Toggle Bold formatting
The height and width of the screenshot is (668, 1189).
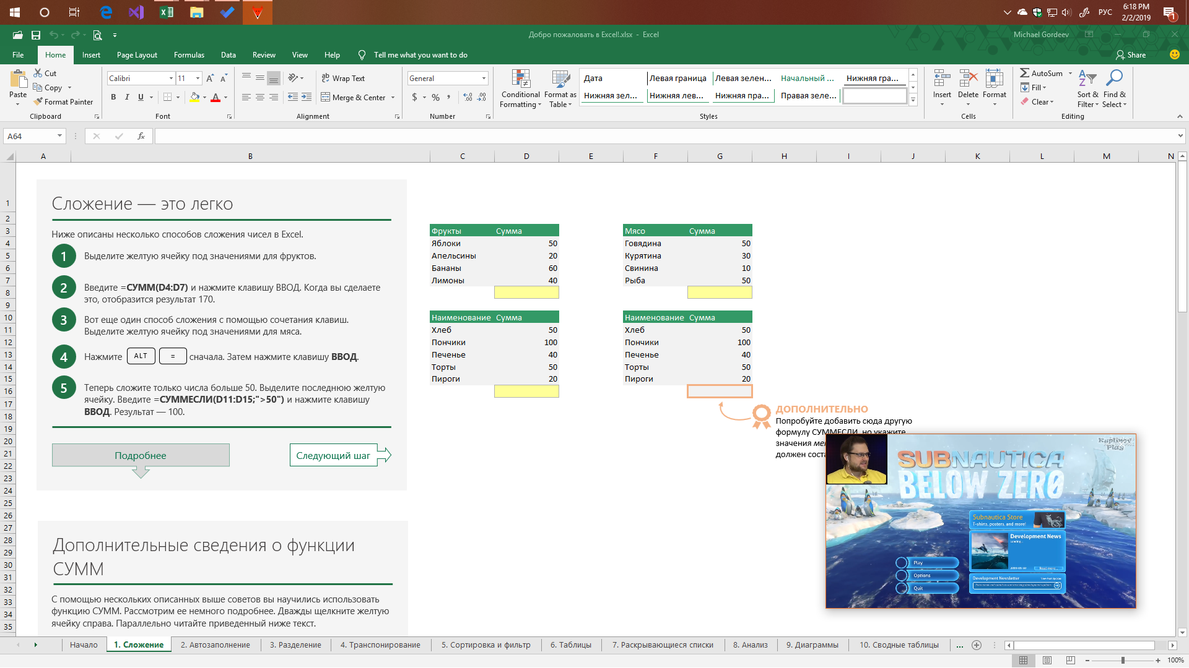(113, 97)
